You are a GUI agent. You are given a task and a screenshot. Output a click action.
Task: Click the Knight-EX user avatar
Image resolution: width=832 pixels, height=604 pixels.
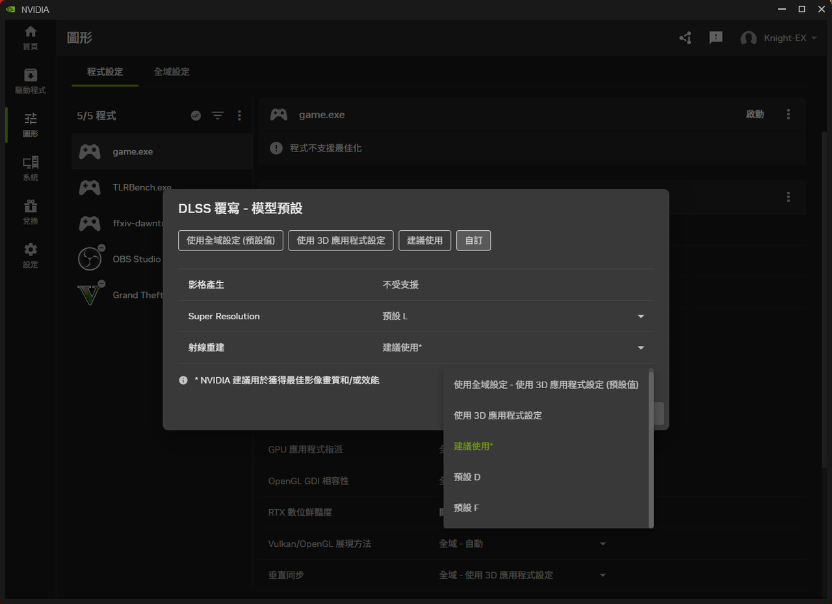click(x=749, y=38)
